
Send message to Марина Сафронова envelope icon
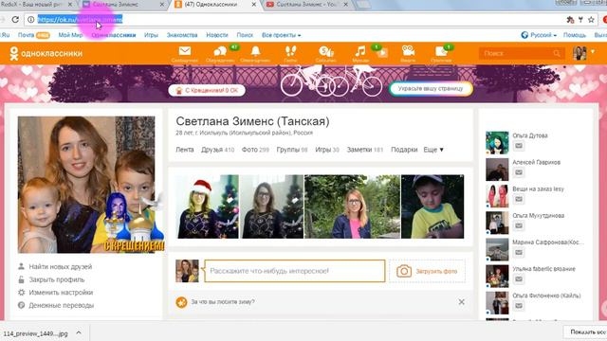[519, 253]
